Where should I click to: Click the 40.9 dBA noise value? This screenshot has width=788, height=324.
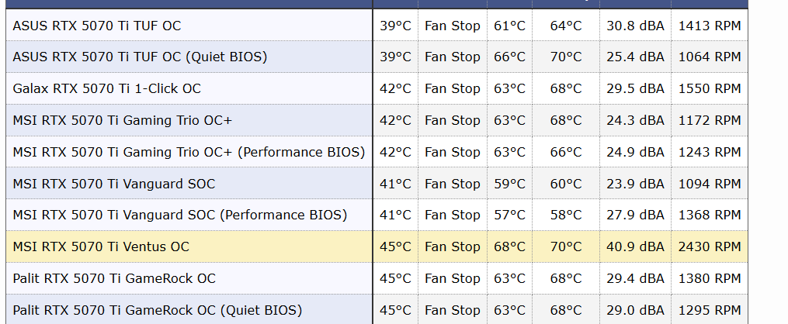[635, 246]
